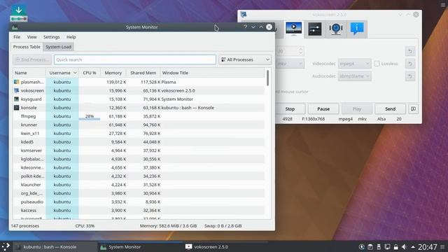Viewport: 448px width, 252px height.
Task: Click the plasmashell process icon
Action: click(x=17, y=82)
